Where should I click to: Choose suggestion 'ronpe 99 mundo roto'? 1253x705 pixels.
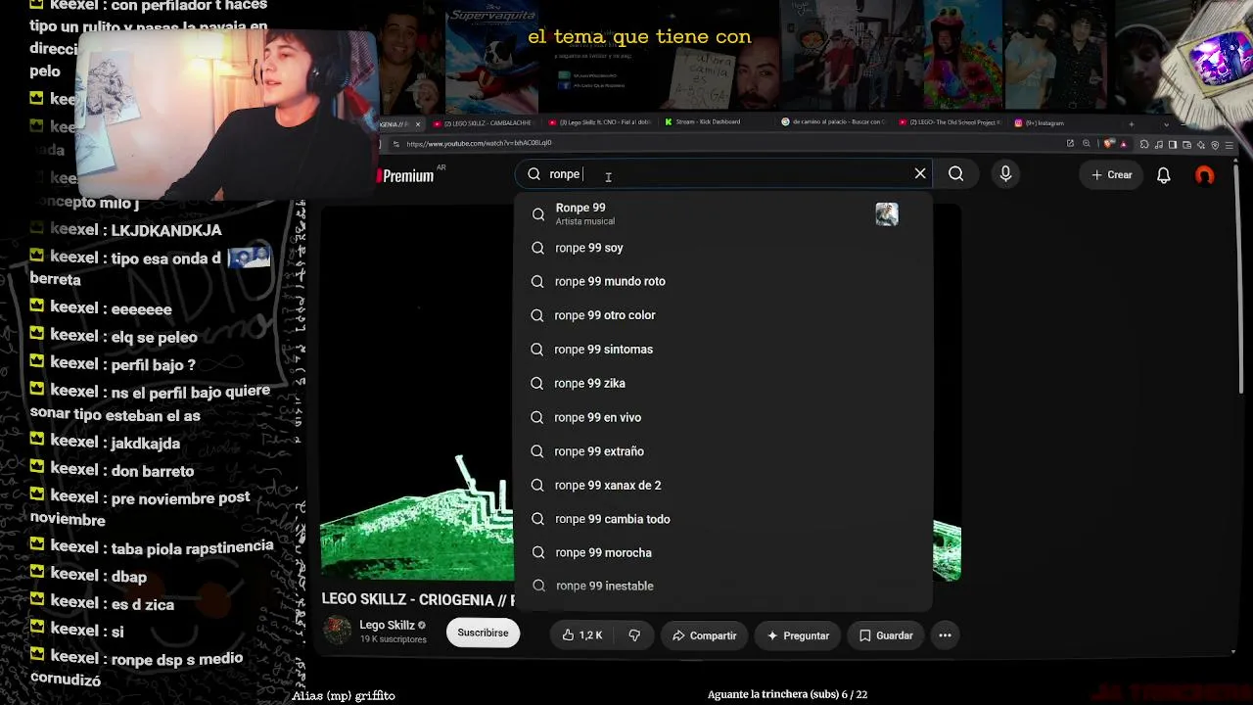point(723,281)
